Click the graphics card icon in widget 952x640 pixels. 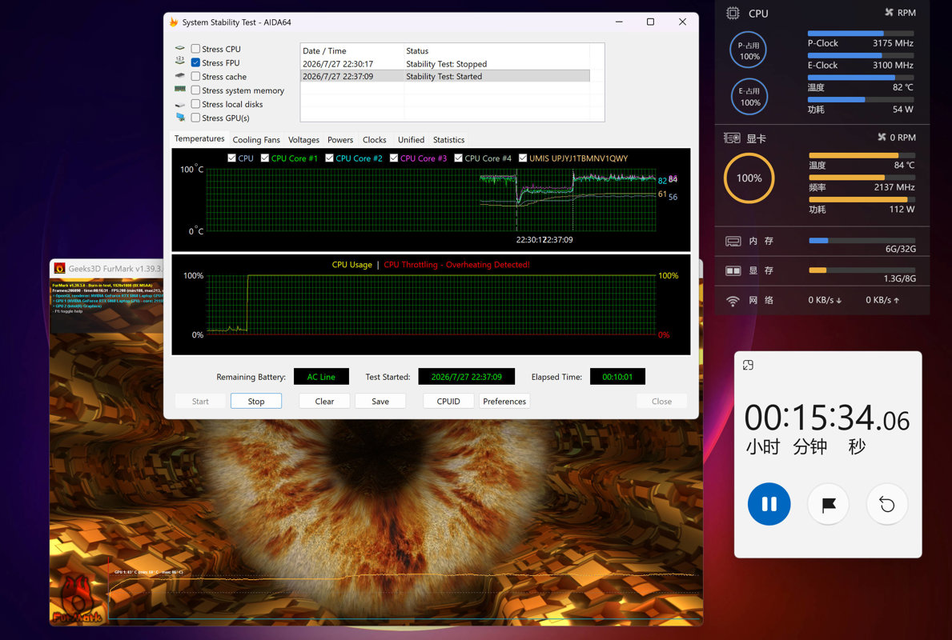coord(732,138)
